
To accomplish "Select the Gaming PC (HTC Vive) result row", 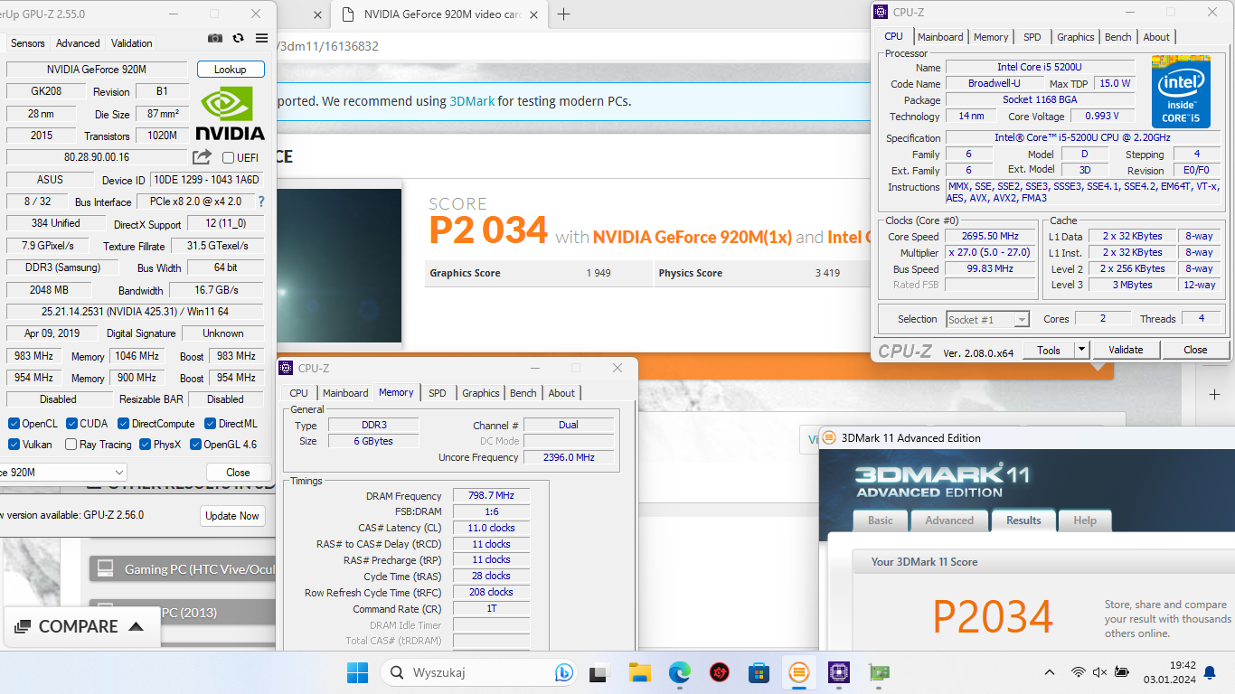I will pos(183,569).
